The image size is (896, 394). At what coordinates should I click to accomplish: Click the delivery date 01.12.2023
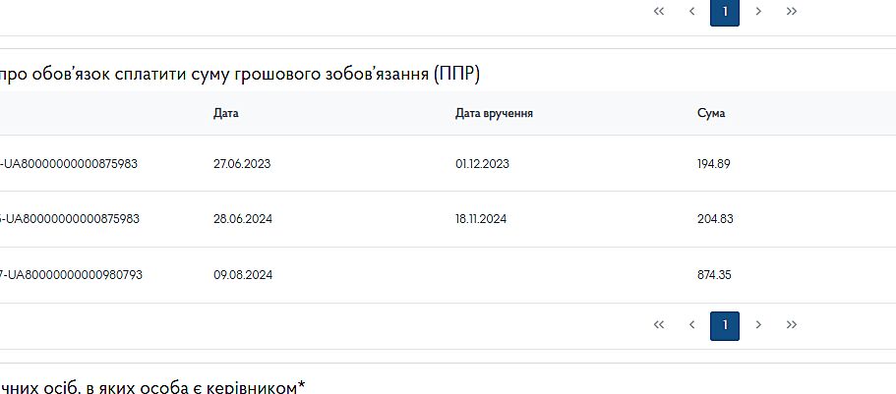pos(482,164)
